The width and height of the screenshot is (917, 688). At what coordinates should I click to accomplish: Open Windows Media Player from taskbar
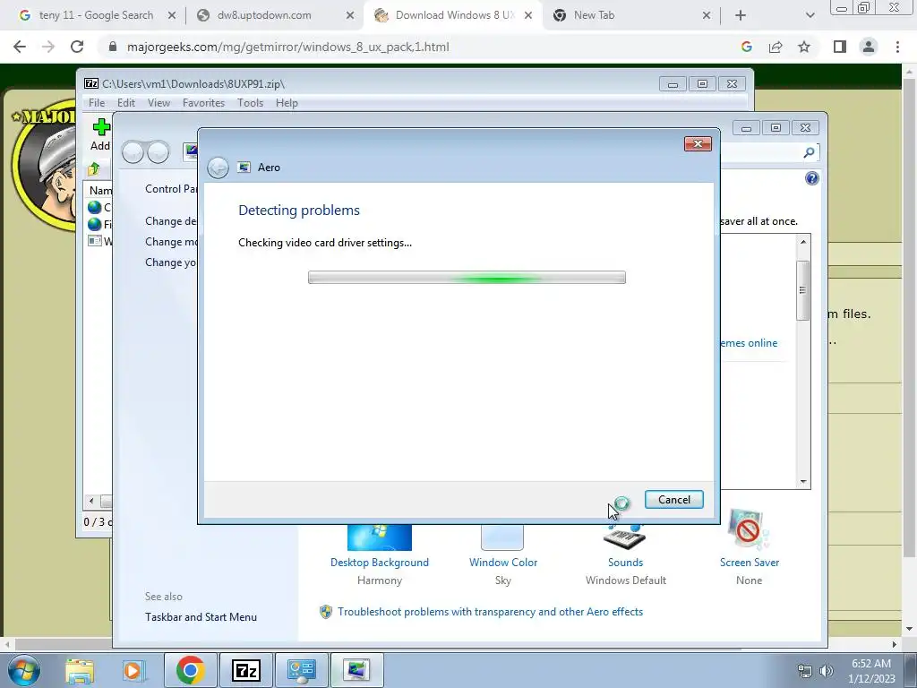[133, 670]
